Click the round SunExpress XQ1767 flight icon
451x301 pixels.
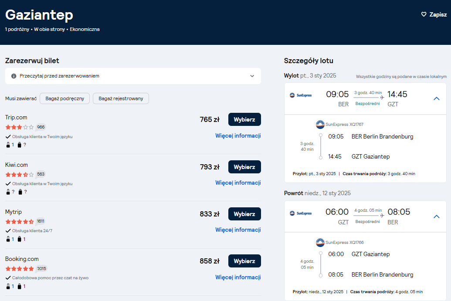pyautogui.click(x=320, y=125)
